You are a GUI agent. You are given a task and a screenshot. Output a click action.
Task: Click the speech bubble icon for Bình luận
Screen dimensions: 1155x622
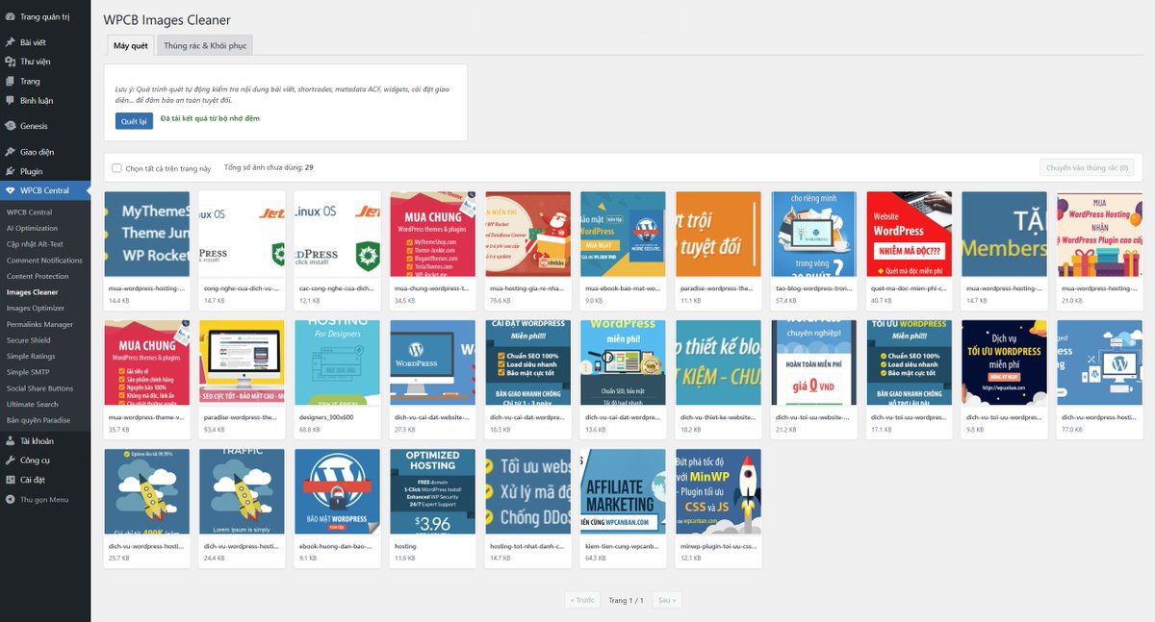[x=10, y=100]
